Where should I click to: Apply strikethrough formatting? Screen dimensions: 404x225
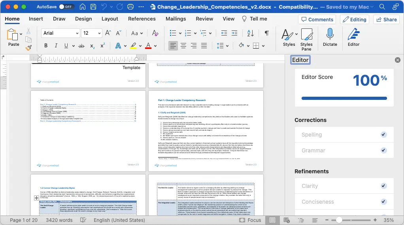pos(81,46)
